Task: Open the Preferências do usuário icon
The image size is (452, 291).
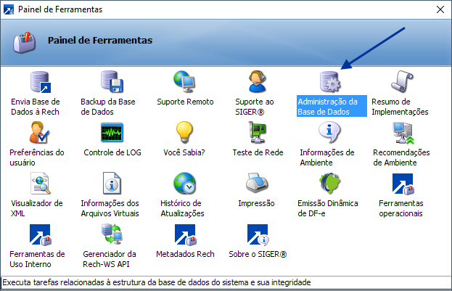Action: (x=39, y=133)
